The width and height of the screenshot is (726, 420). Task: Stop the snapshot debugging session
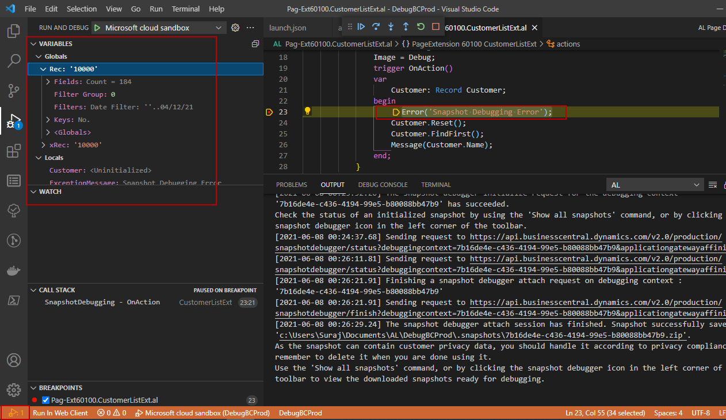pos(435,26)
